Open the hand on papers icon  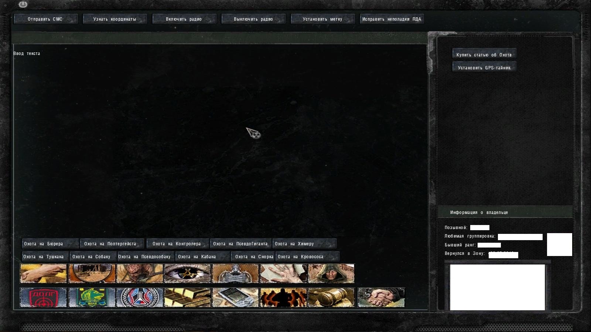click(x=283, y=273)
